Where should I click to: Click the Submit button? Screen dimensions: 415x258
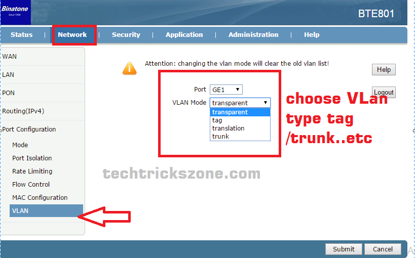pos(344,249)
